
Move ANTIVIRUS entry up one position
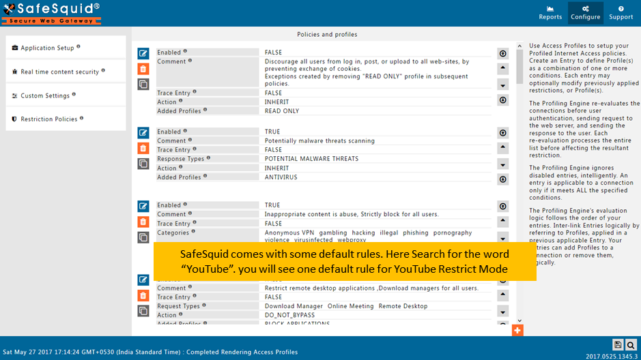503,147
